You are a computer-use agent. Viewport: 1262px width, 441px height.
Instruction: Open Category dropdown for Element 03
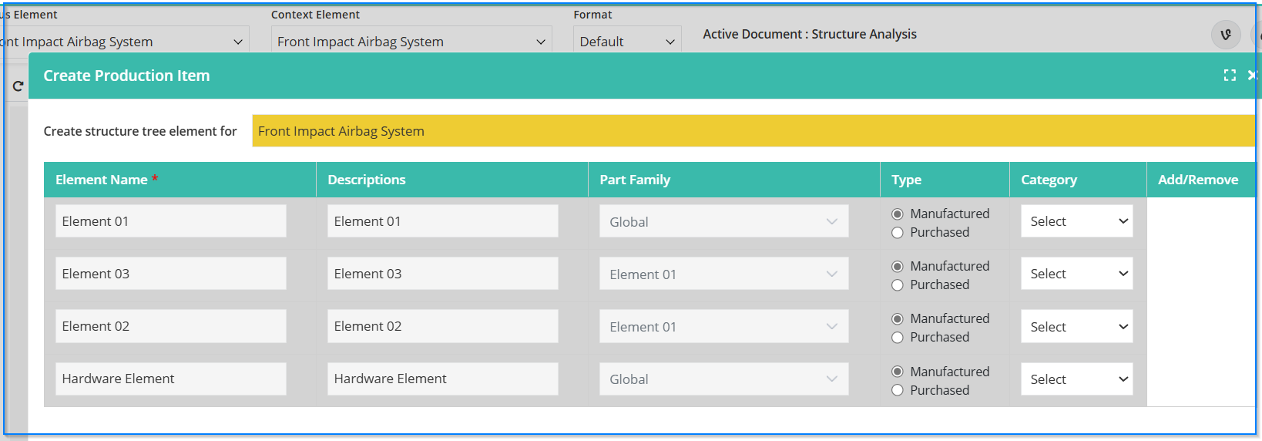1076,274
